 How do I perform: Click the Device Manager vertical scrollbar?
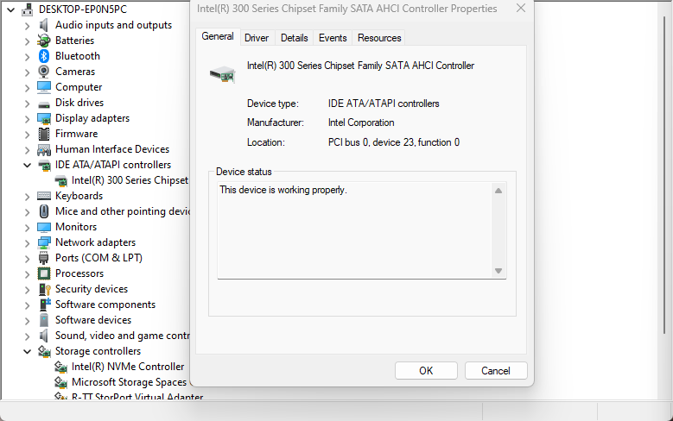[x=664, y=175]
